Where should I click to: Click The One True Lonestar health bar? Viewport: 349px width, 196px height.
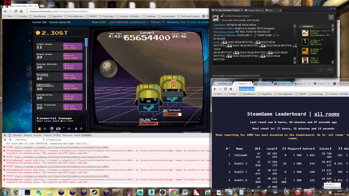149,123
